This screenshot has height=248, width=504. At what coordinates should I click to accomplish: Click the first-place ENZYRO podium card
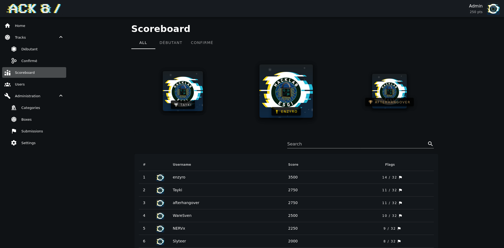point(286,91)
